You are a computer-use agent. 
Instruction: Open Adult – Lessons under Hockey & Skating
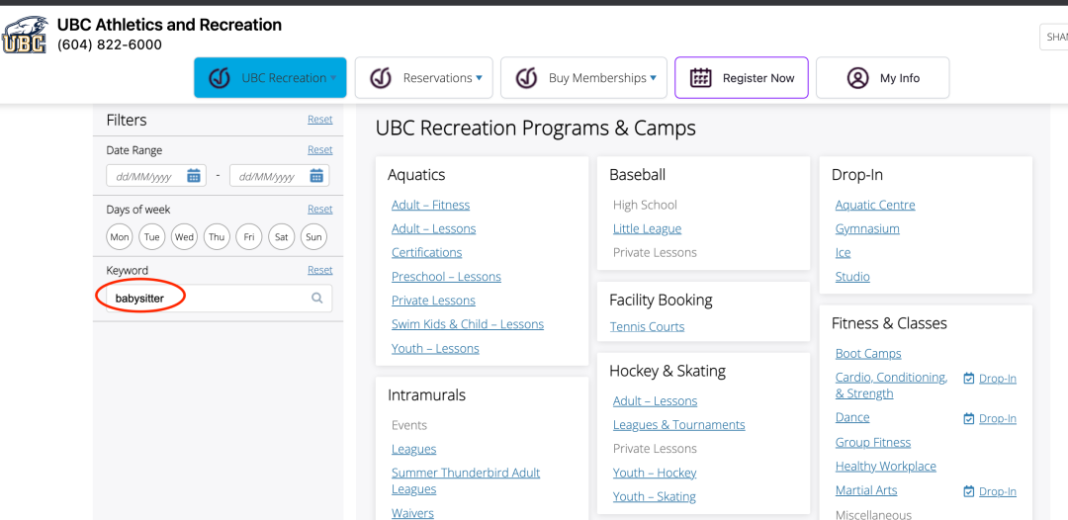[656, 401]
